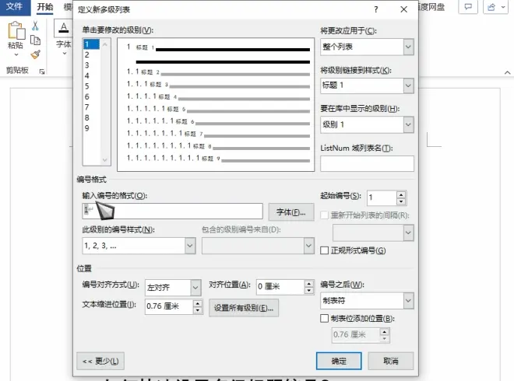Increase the 文本缩进位置 spinner value
The width and height of the screenshot is (514, 381).
pos(197,304)
